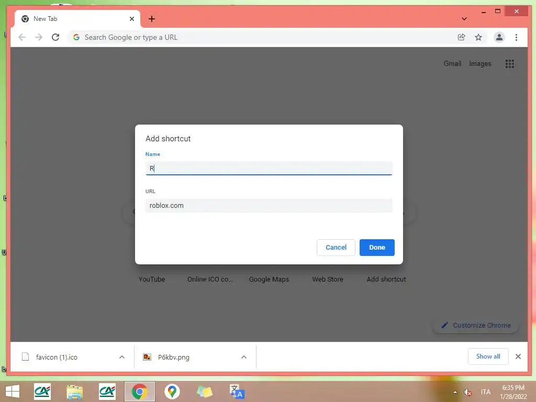Click the Forward navigation arrow
The width and height of the screenshot is (536, 402).
tap(39, 37)
